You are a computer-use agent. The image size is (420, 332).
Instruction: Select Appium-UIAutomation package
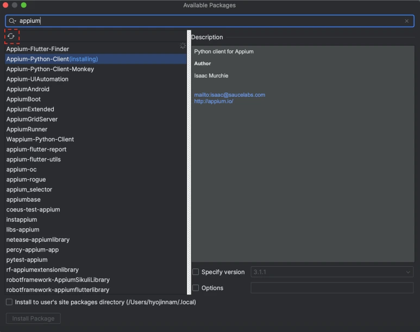point(96,79)
